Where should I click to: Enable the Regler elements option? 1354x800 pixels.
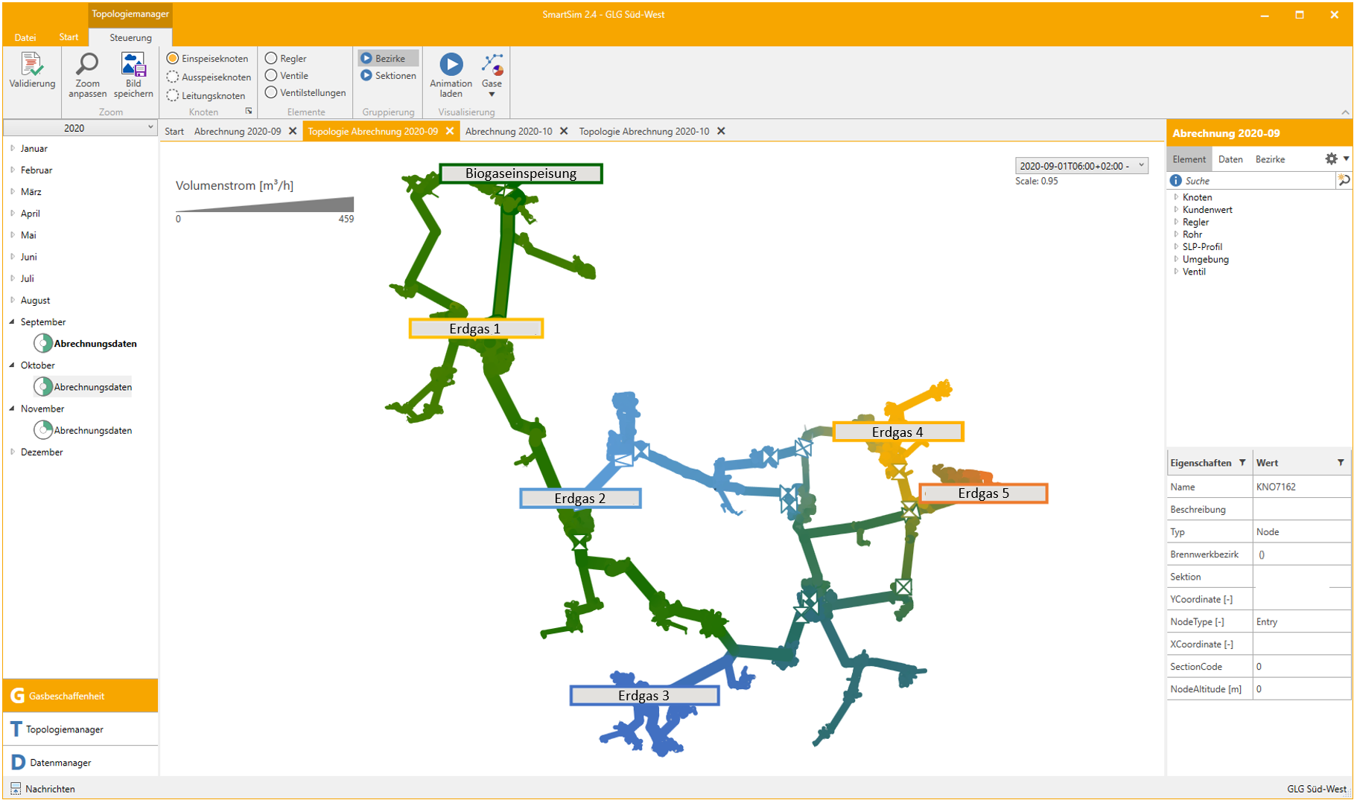pyautogui.click(x=271, y=58)
